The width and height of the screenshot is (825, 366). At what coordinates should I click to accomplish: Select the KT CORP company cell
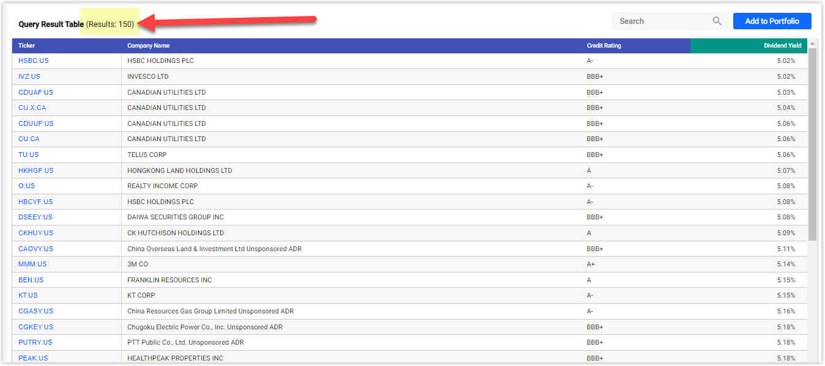[x=351, y=295]
